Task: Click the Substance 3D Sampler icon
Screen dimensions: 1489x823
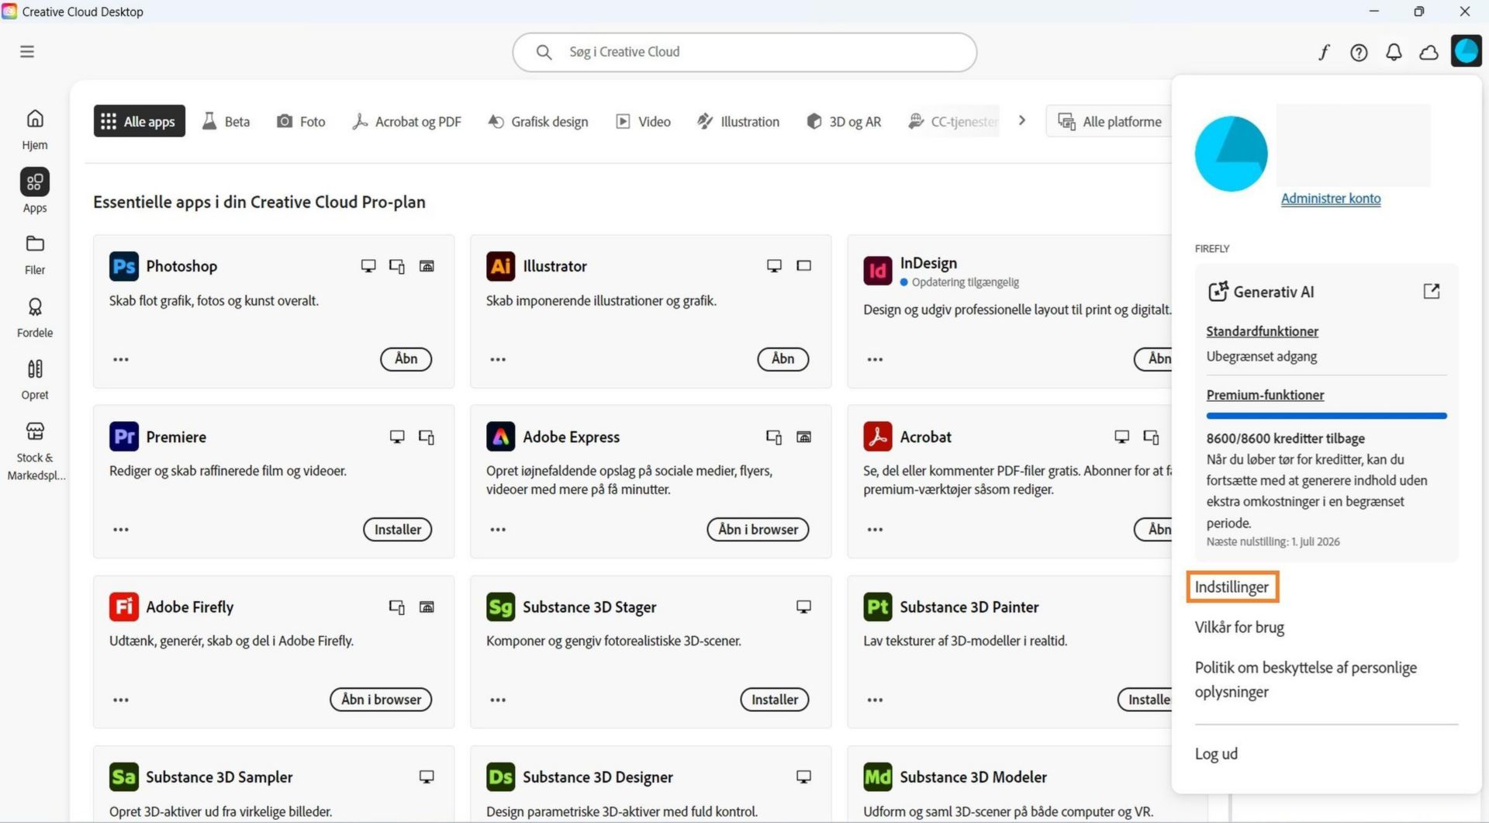Action: pyautogui.click(x=124, y=776)
